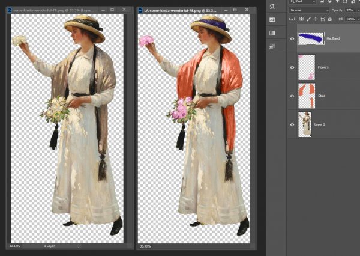Hide the Stole layer
Screen dimensions: 360x256
(x=292, y=96)
